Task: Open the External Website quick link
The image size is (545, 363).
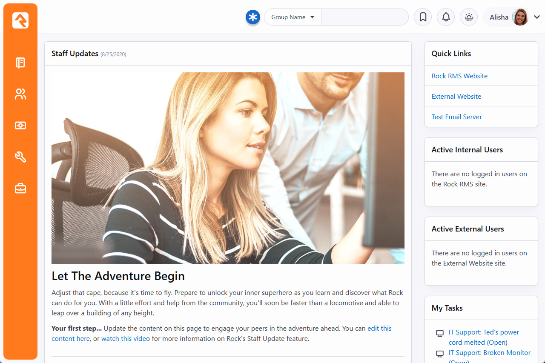Action: [456, 97]
